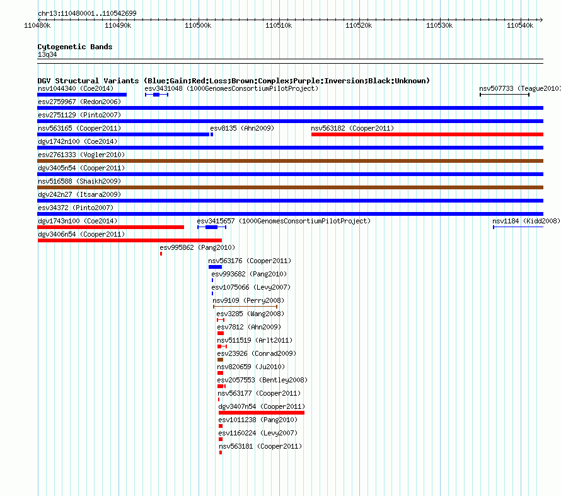The height and width of the screenshot is (496, 561).
Task: Click brown bar under nsv516588 (Shaikh2009)
Action: [290, 187]
